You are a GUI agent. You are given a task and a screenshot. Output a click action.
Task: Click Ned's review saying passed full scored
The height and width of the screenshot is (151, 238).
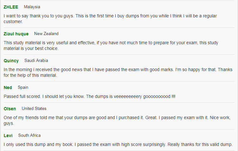tap(89, 96)
